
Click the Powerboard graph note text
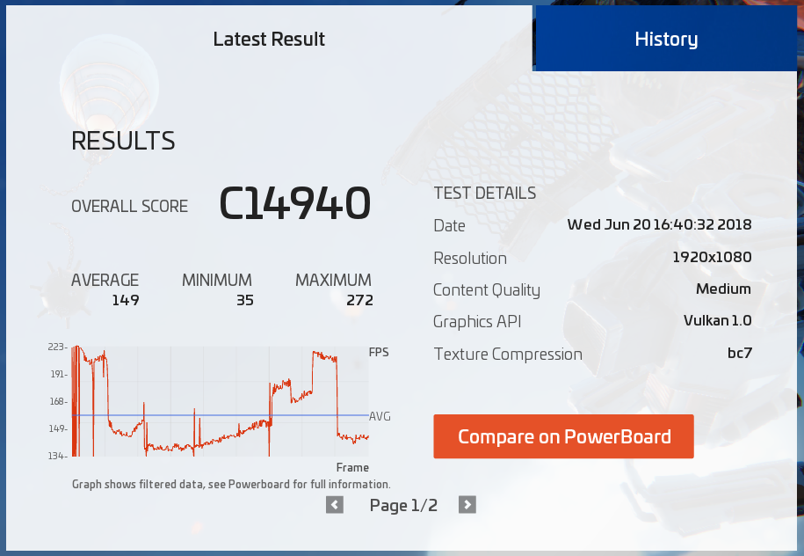(231, 485)
